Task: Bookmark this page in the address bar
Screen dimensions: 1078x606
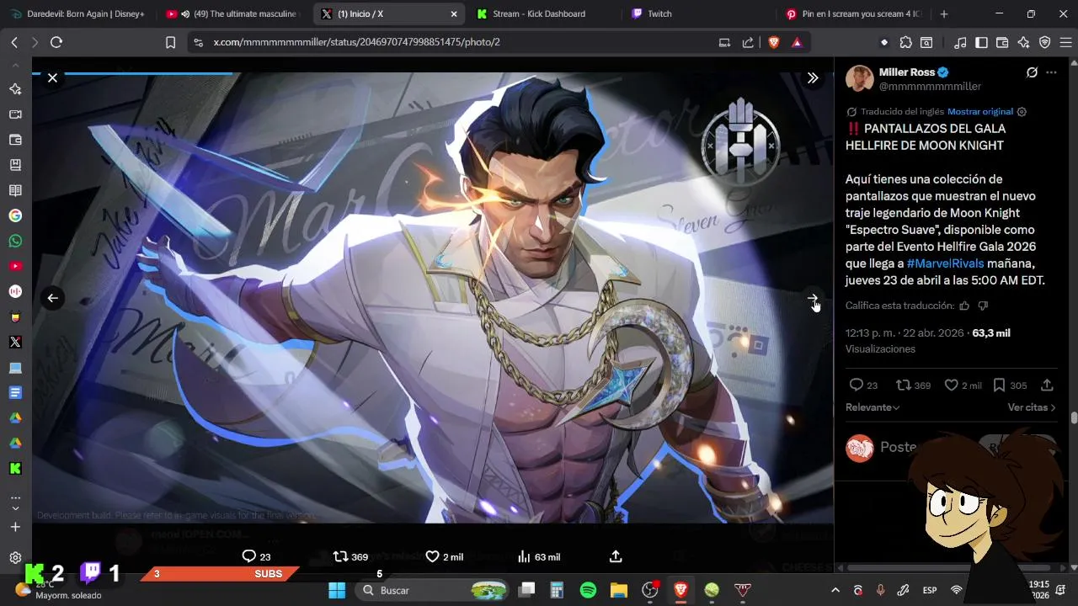Action: pos(170,42)
